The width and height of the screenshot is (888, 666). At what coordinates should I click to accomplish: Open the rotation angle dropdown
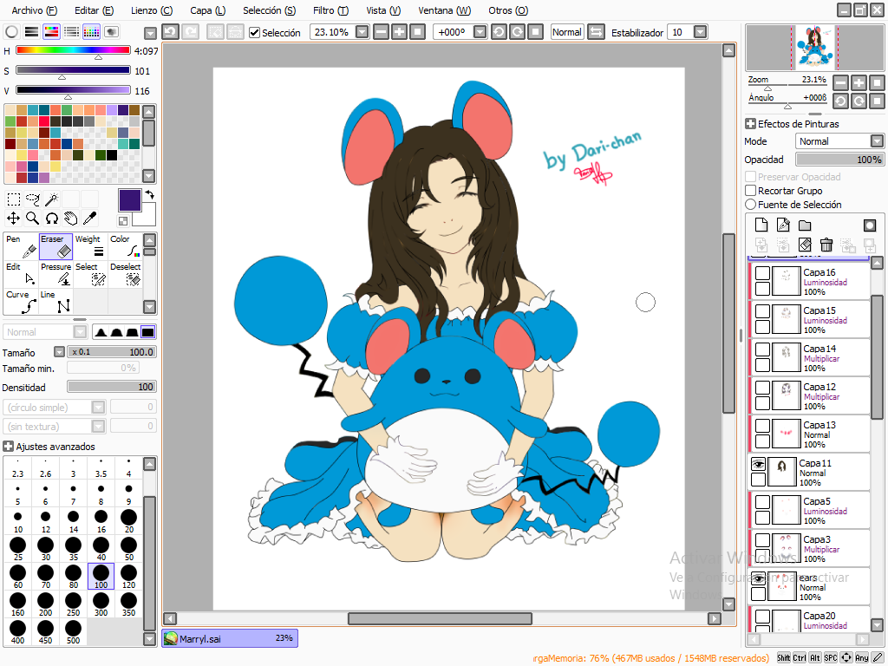[480, 32]
